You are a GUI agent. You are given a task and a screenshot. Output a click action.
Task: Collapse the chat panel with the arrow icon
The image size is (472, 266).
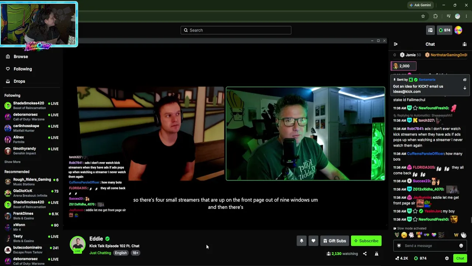[396, 44]
